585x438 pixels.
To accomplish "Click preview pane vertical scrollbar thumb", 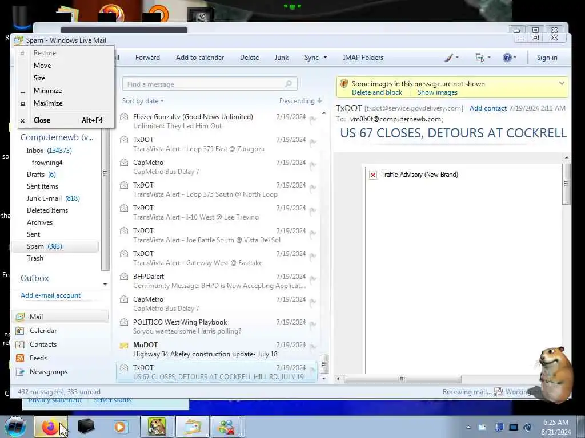I will coord(566,184).
